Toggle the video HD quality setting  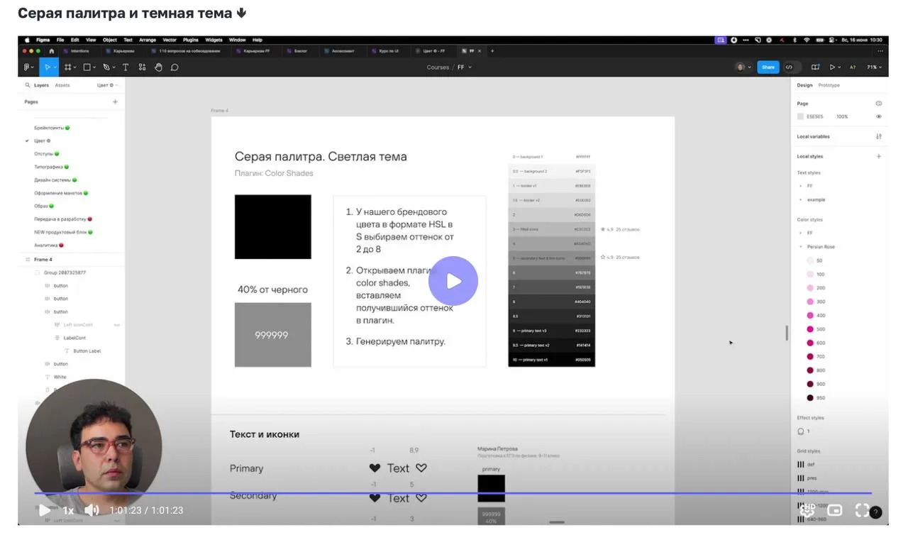(x=807, y=509)
